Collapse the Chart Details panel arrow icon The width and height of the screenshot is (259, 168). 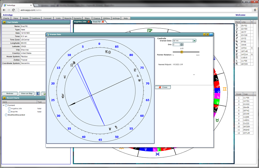click(x=4, y=22)
